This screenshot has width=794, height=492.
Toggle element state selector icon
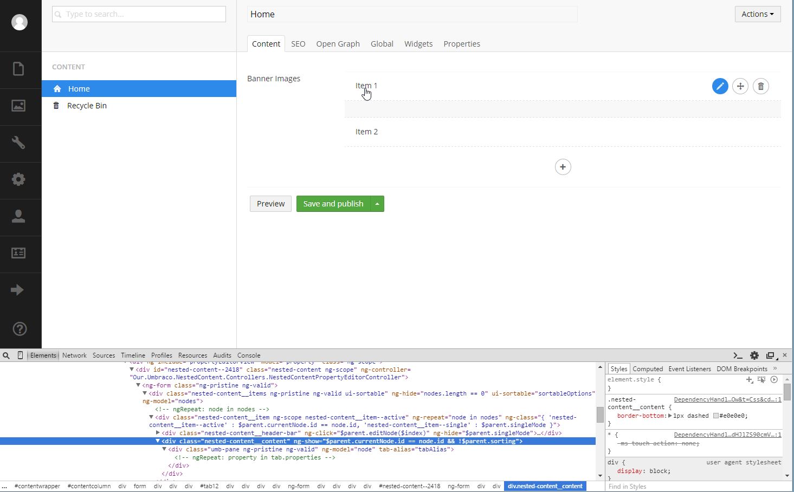pos(761,380)
